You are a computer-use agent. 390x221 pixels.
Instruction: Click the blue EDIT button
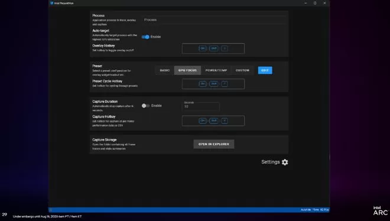tap(265, 70)
